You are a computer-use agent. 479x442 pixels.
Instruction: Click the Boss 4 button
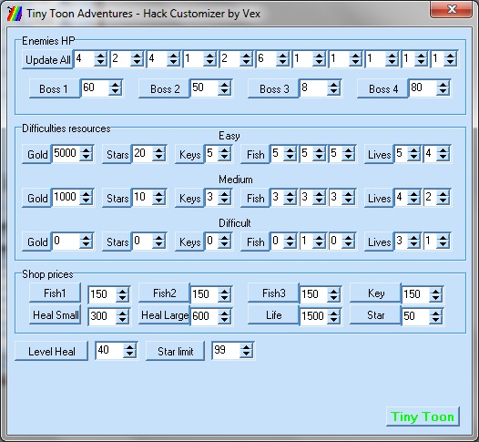click(x=382, y=89)
